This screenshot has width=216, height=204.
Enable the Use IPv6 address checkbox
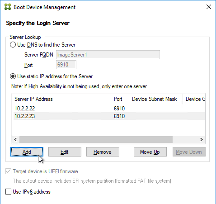click(x=8, y=192)
